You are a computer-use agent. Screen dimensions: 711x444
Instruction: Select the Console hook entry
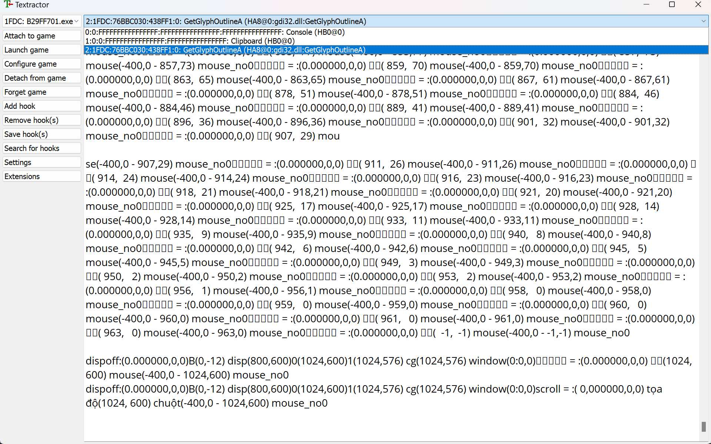(x=215, y=32)
